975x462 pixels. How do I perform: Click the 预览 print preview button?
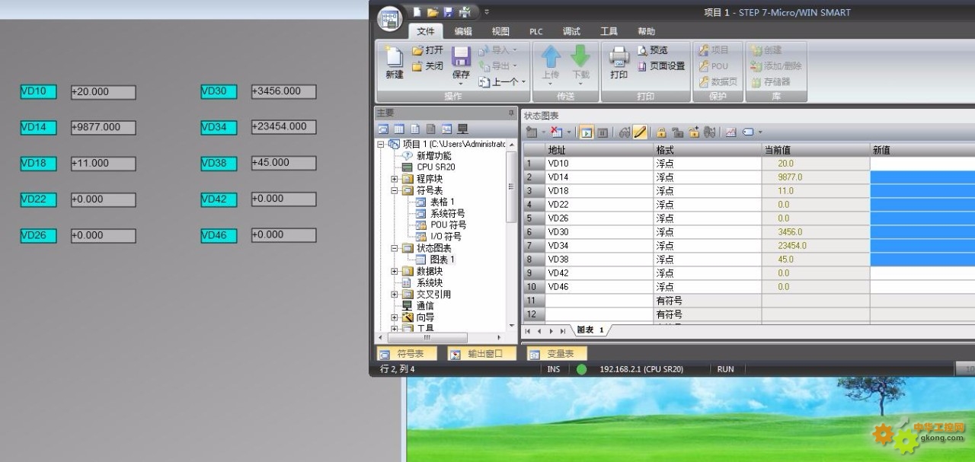(652, 50)
